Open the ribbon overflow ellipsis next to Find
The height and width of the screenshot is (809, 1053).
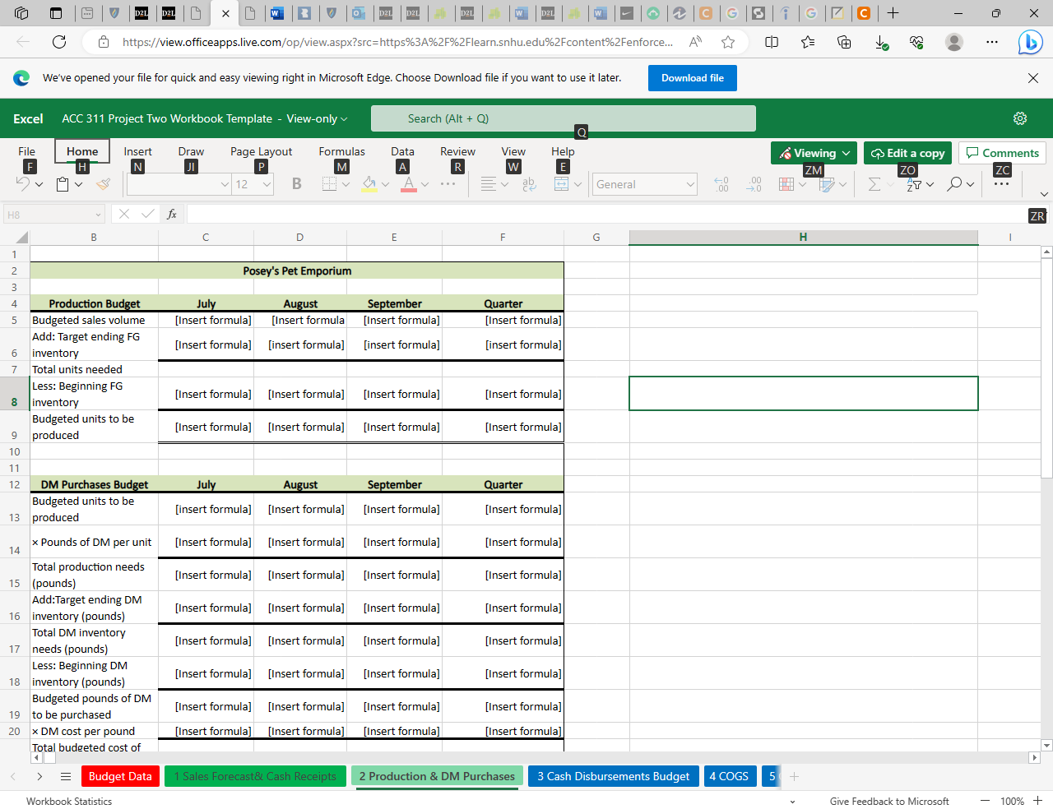pyautogui.click(x=1001, y=184)
